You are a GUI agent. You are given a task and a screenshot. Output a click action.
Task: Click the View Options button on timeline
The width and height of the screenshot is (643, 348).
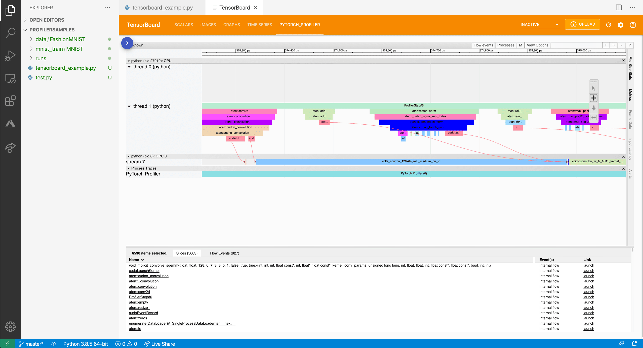(x=538, y=45)
